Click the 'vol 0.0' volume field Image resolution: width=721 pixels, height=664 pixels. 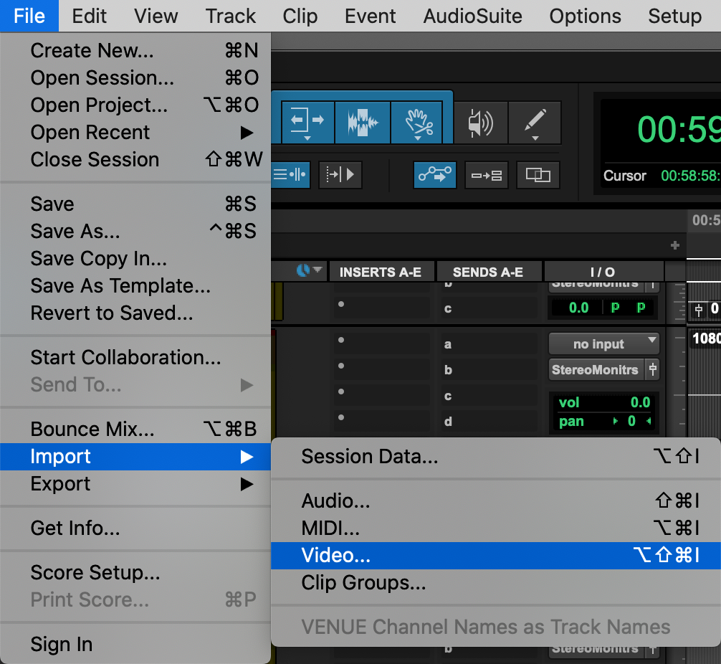(603, 403)
